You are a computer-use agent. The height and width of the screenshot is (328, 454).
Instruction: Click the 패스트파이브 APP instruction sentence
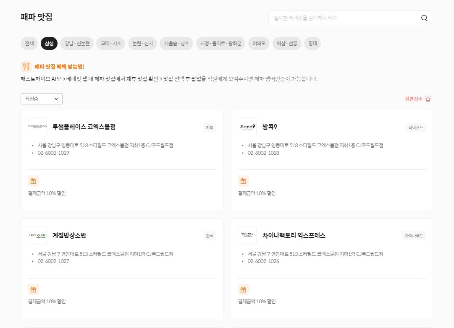[169, 79]
